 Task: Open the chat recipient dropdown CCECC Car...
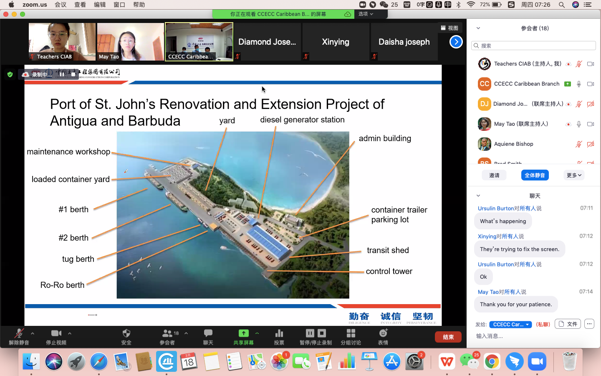pyautogui.click(x=510, y=325)
